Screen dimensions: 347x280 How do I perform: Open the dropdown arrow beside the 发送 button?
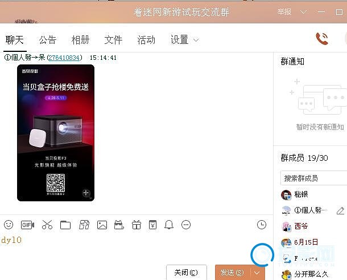coord(257,273)
